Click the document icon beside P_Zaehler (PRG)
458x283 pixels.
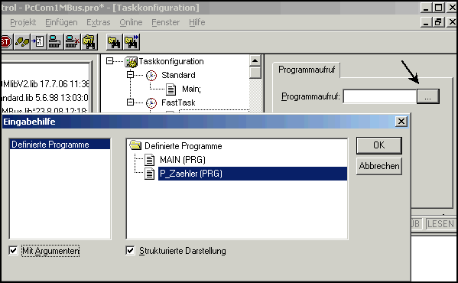(x=150, y=174)
